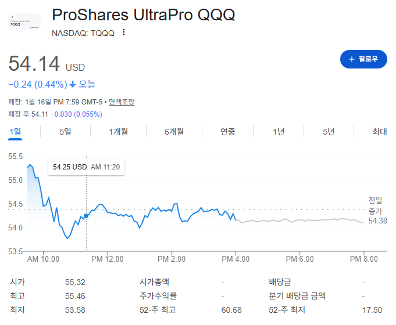This screenshot has width=396, height=325.
Task: Open the 면책조항 disclaimer link
Action: (x=122, y=102)
